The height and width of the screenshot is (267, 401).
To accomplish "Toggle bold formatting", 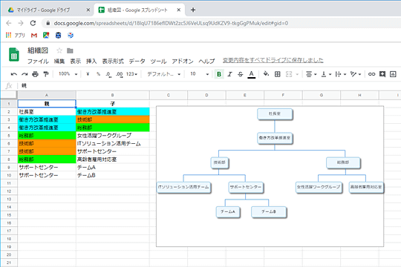I will (x=219, y=74).
